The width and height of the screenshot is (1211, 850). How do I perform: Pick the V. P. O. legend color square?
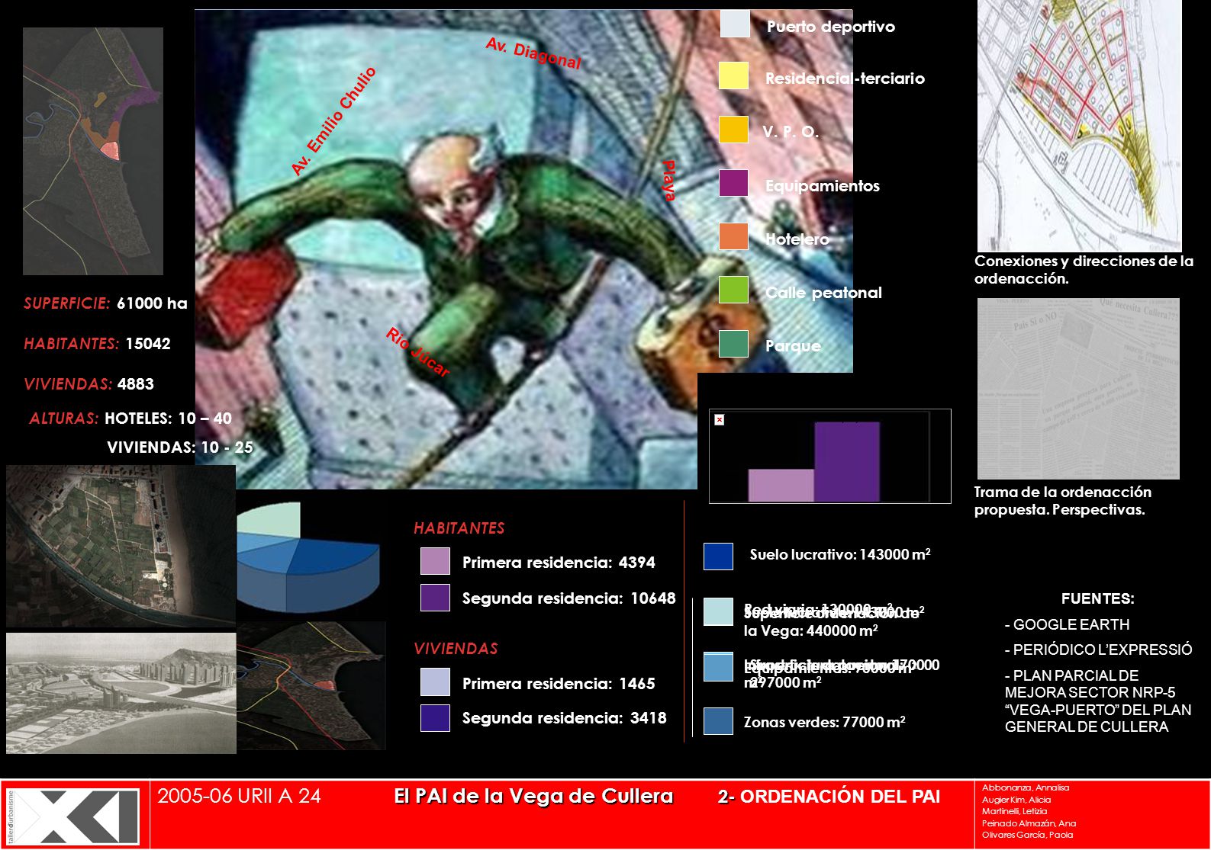733,130
